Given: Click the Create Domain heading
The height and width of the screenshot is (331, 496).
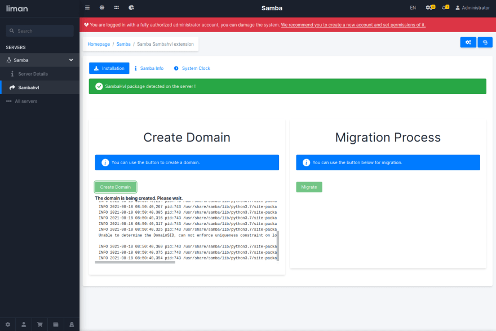Looking at the screenshot, I should 187,138.
